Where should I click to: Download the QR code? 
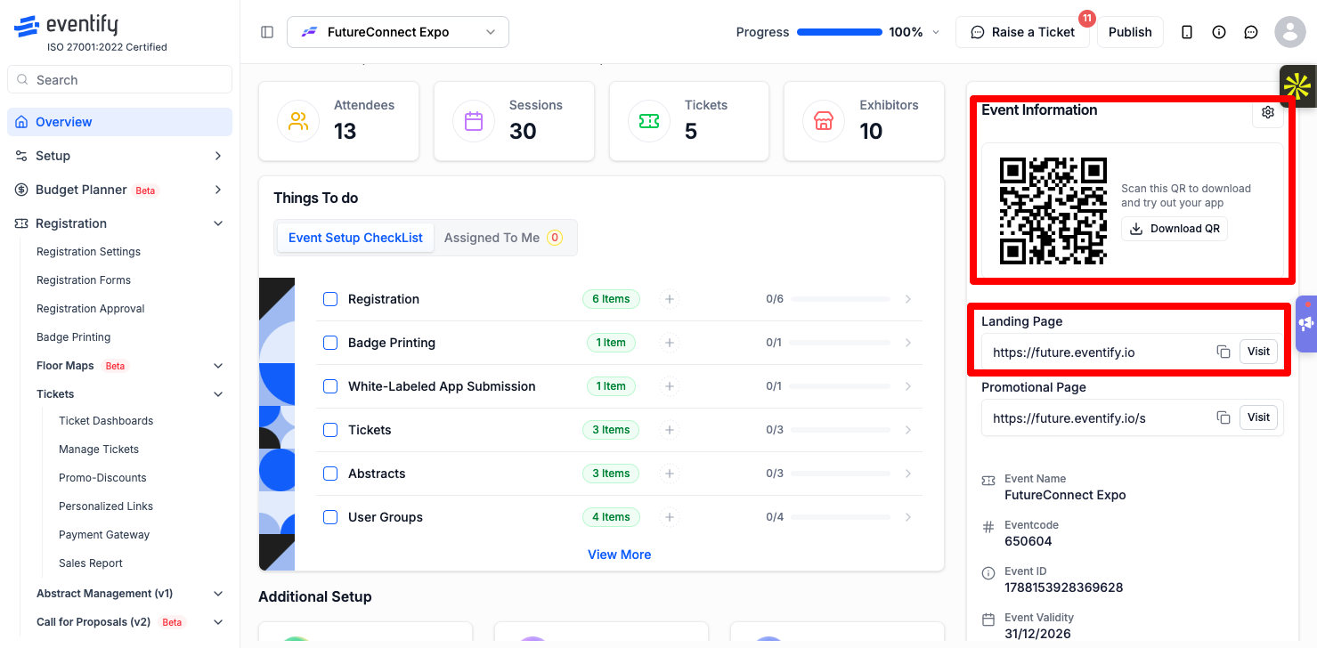coord(1175,229)
